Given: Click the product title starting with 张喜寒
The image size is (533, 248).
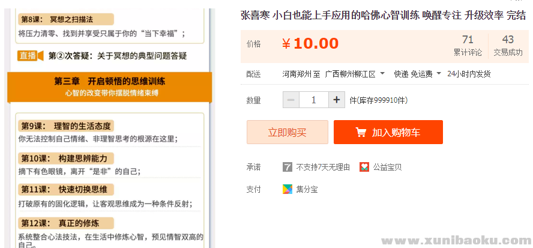Looking at the screenshot, I should click(x=383, y=16).
